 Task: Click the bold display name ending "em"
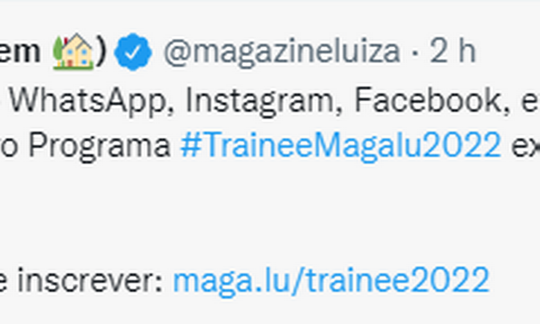pos(21,51)
